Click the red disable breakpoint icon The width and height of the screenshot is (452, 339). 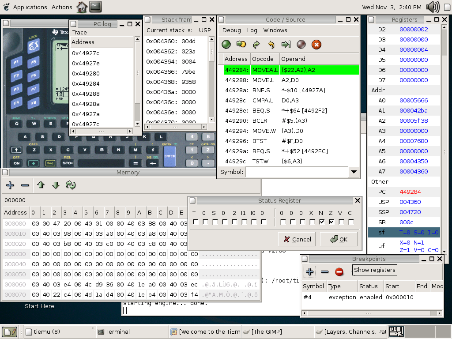(x=339, y=271)
